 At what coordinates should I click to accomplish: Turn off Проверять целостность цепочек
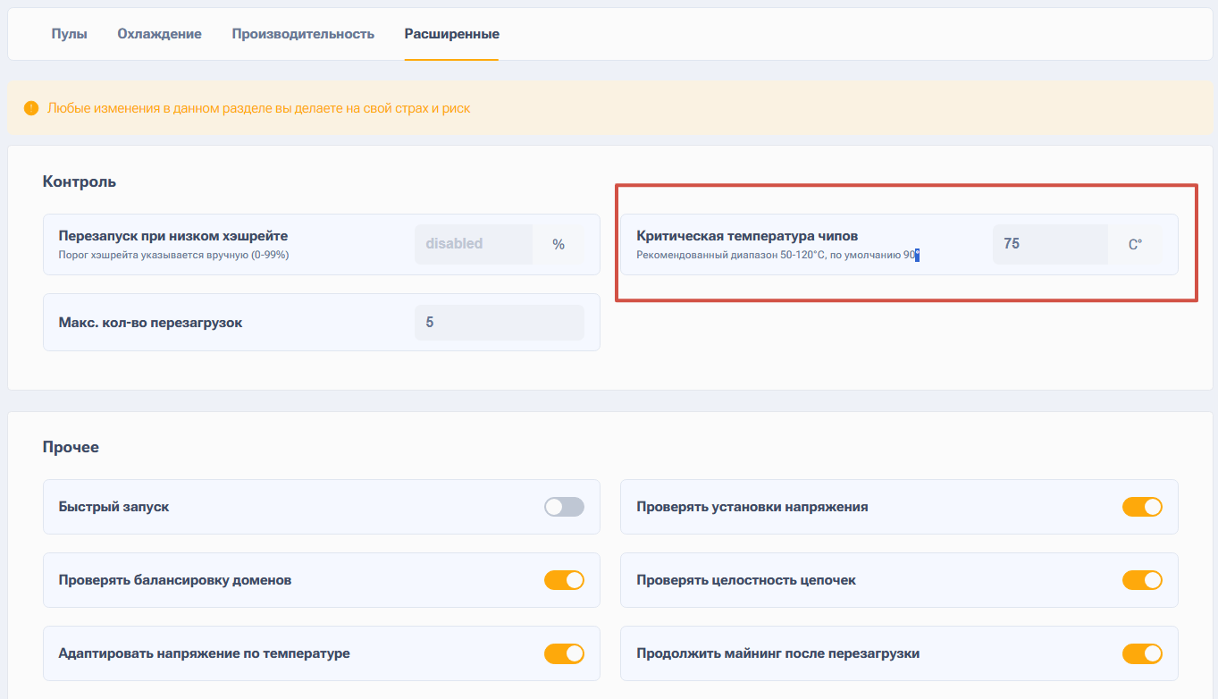pos(1142,580)
